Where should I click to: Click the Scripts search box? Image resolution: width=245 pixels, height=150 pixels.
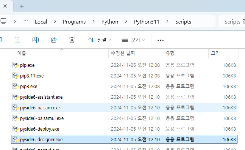[x=232, y=22]
